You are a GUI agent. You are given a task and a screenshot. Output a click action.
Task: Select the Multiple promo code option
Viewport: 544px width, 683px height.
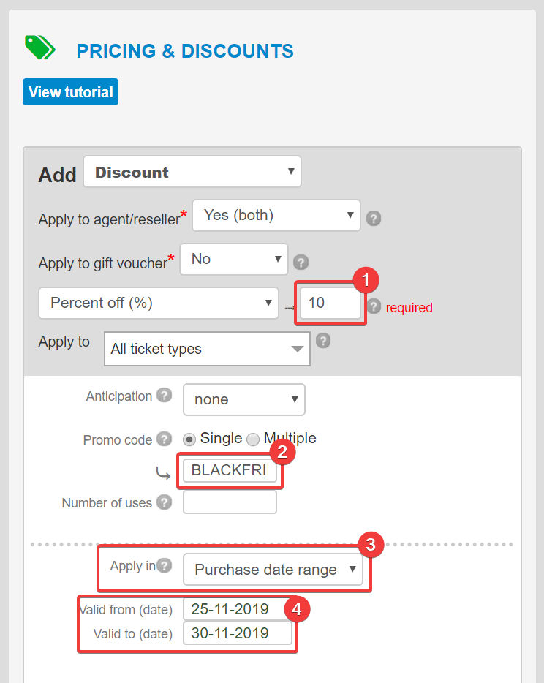coord(253,439)
